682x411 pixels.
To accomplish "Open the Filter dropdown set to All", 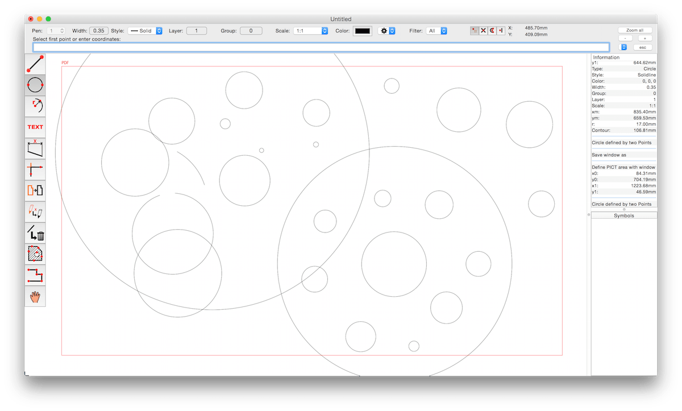I will tap(436, 31).
